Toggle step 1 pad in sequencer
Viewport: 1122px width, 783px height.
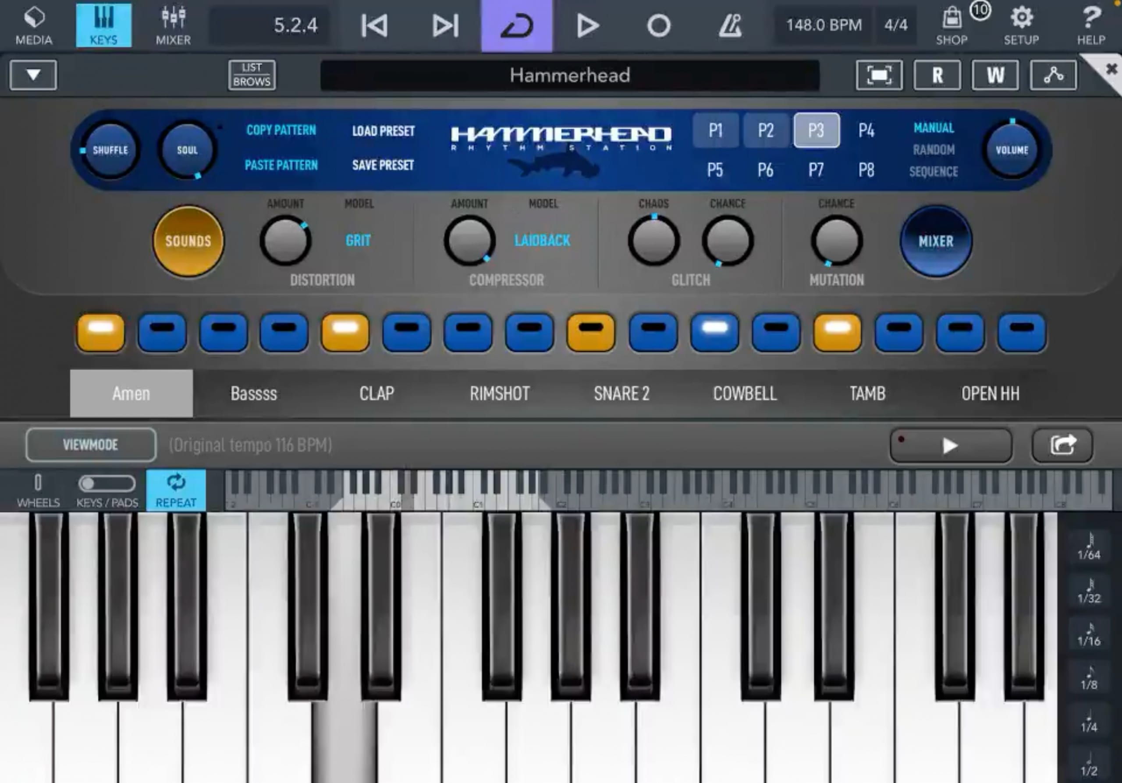pyautogui.click(x=101, y=333)
